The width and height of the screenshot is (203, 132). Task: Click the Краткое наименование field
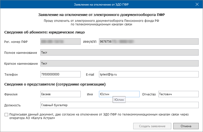point(119,63)
